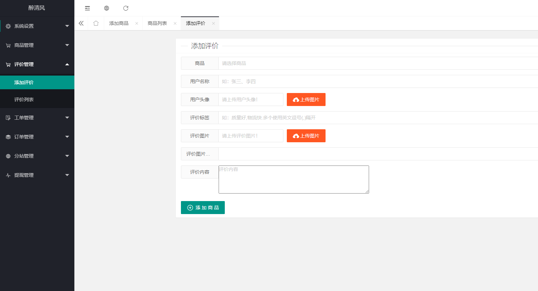
Task: Click the 分站管理 globe icon
Action: (8, 156)
